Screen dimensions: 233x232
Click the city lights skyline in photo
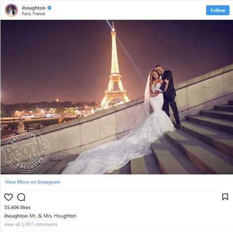(49, 111)
